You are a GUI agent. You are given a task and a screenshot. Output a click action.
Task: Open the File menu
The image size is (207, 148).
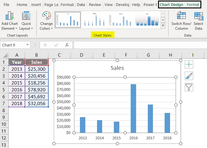[6, 5]
